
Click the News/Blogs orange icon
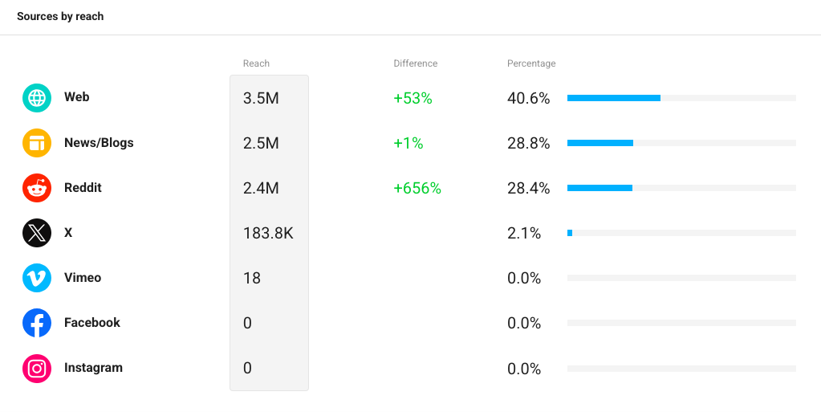coord(37,143)
